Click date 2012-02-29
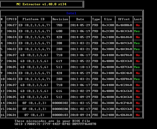157x129 pixels. tap(80, 91)
